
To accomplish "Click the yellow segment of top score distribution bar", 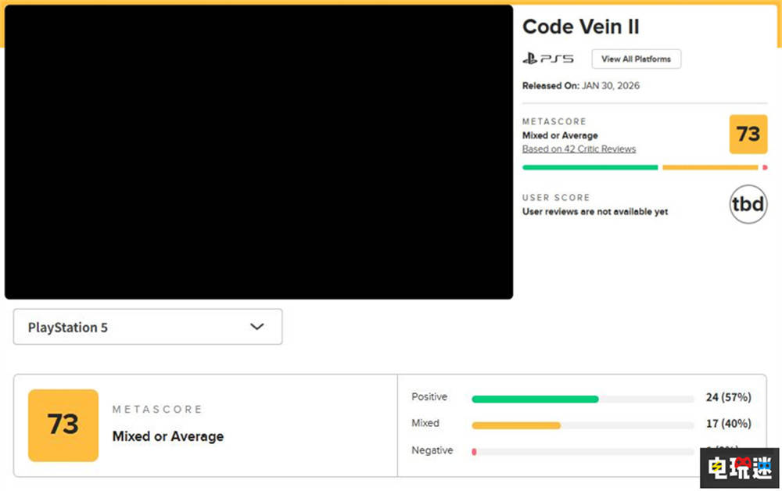I will coord(709,167).
